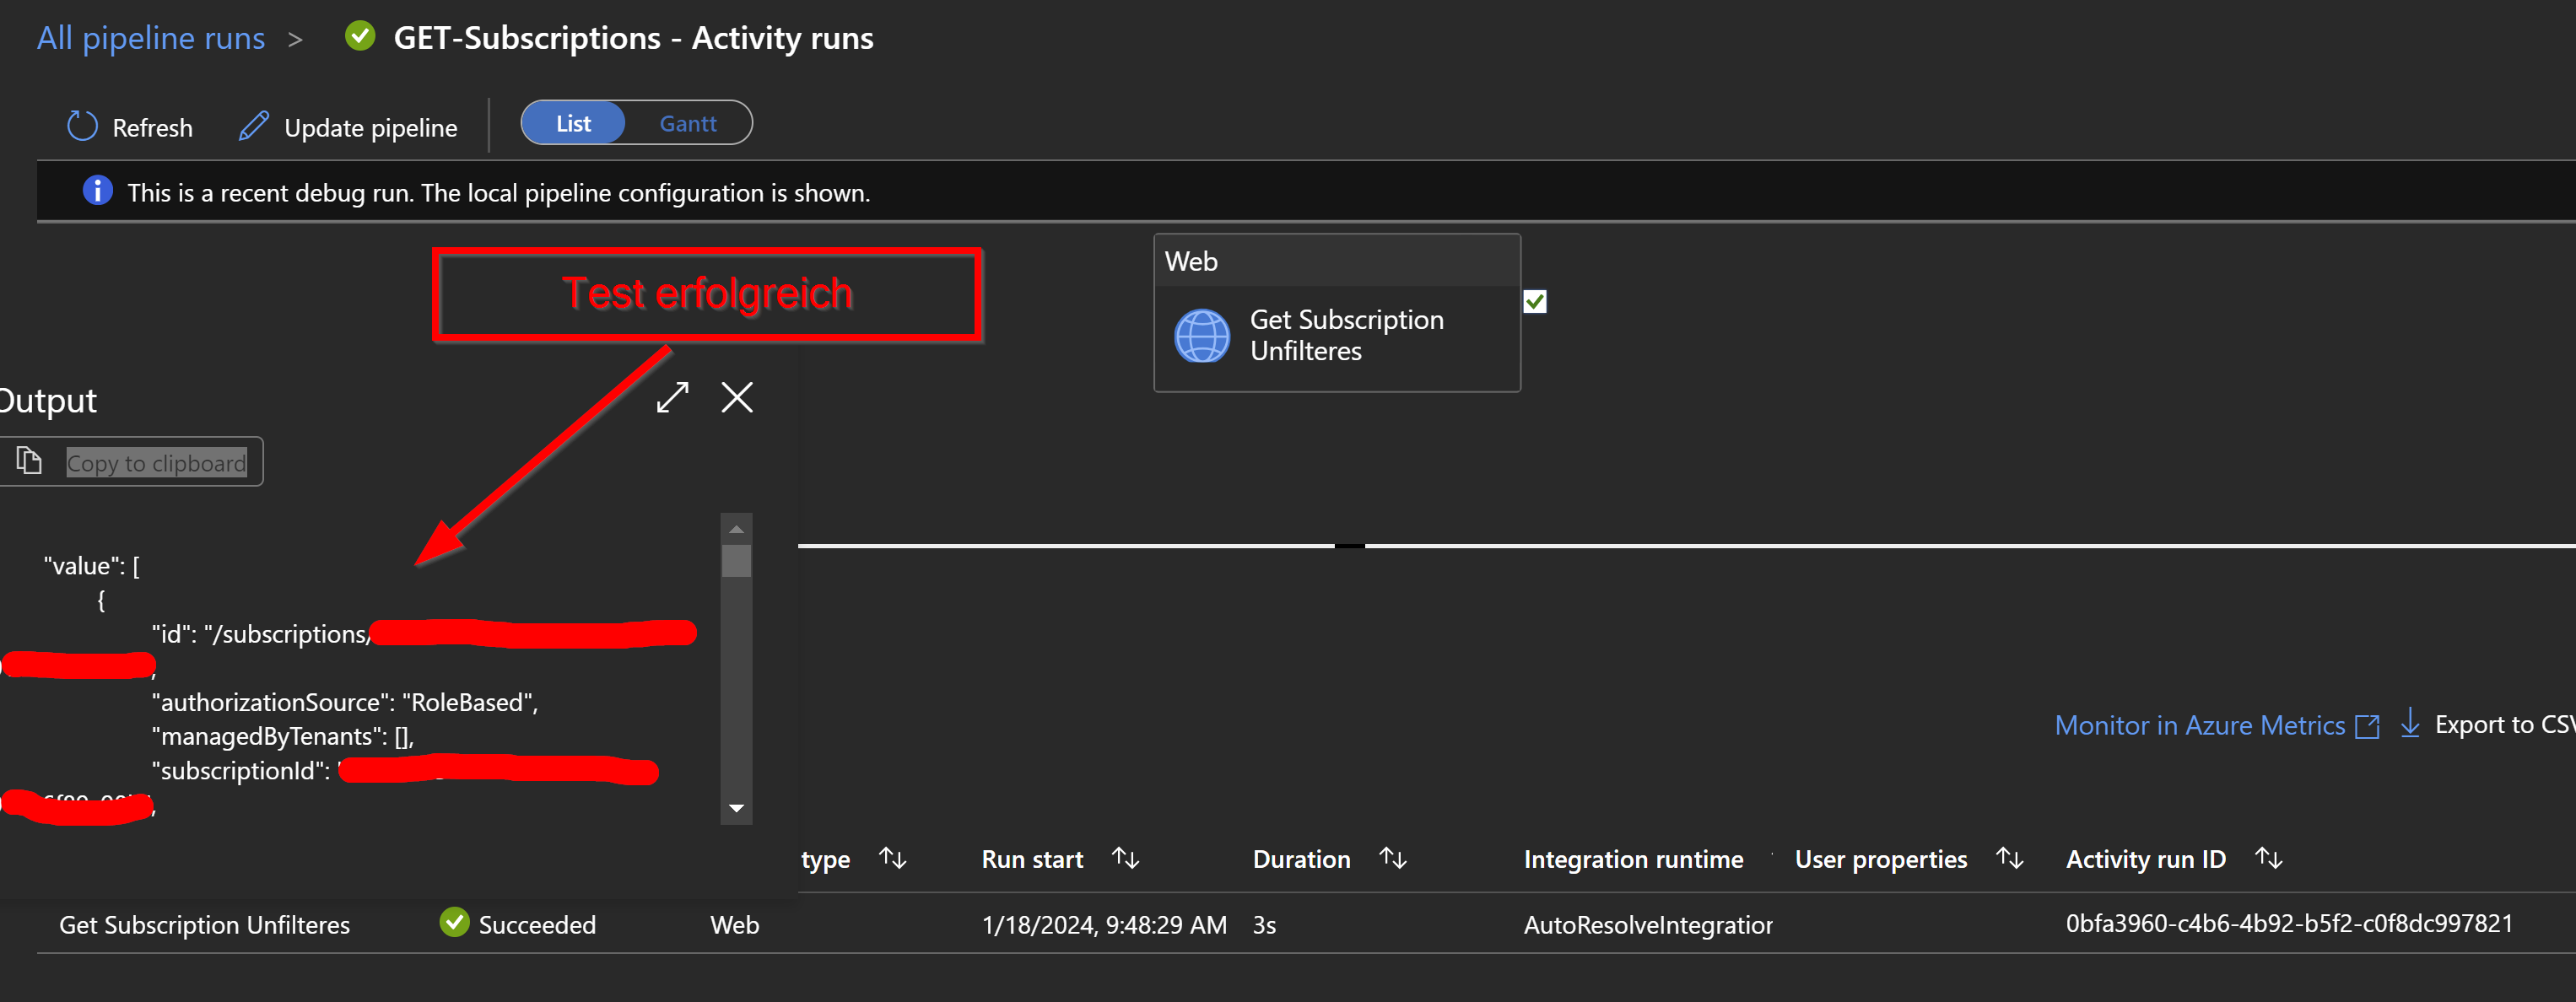Click the GET-Subscriptions - Activity runs title
This screenshot has height=1002, width=2576.
coord(633,38)
